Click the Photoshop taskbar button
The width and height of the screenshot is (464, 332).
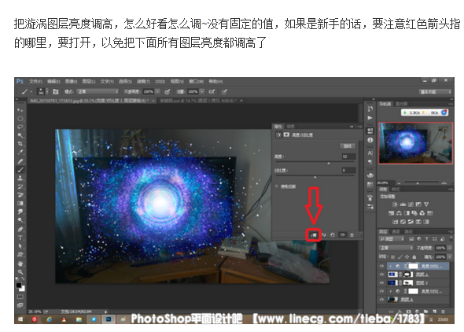point(109,319)
